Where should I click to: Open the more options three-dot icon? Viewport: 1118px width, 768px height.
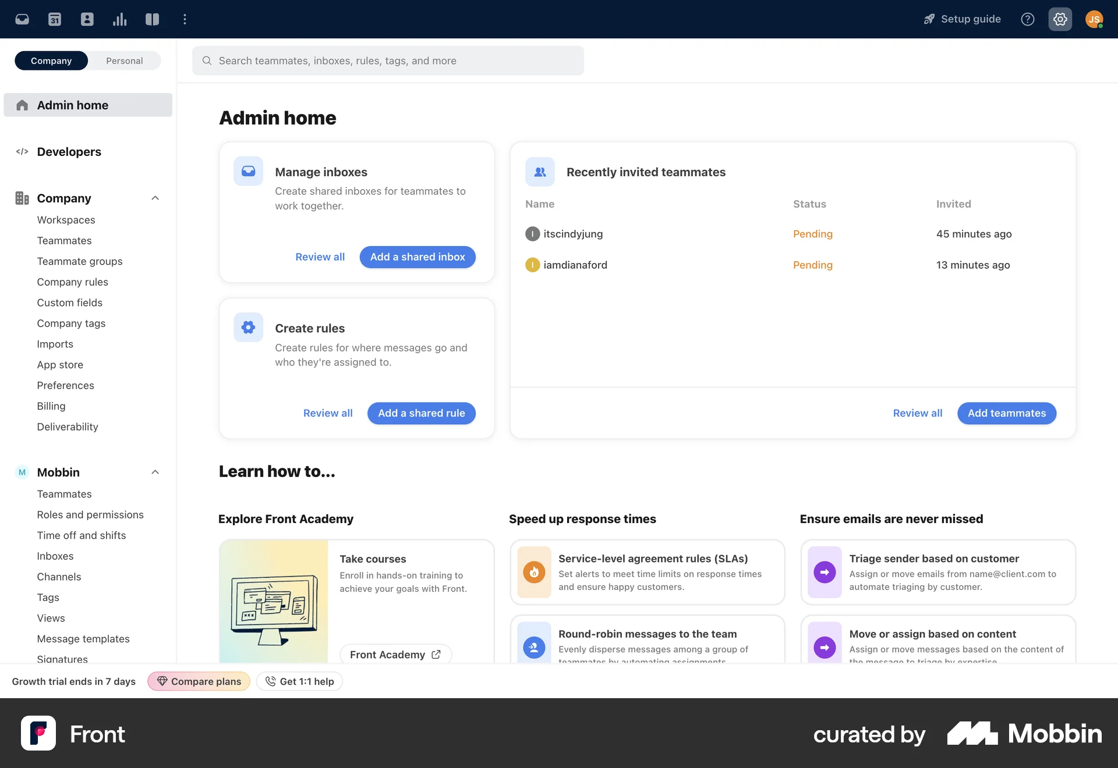click(x=185, y=19)
